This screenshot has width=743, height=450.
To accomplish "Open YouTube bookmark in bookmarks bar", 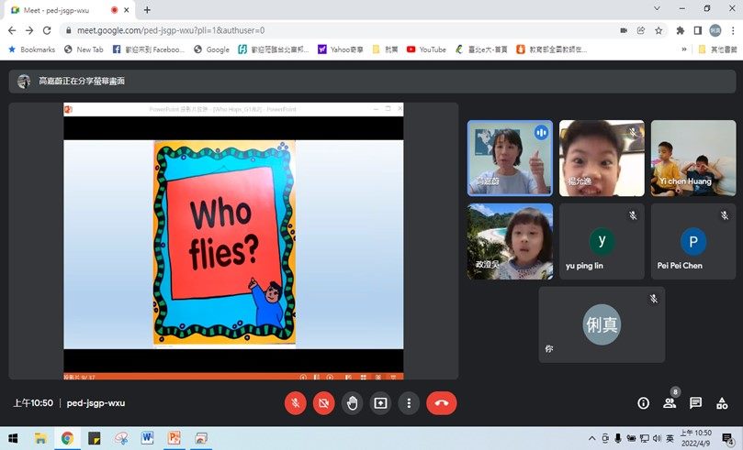I will coord(426,49).
